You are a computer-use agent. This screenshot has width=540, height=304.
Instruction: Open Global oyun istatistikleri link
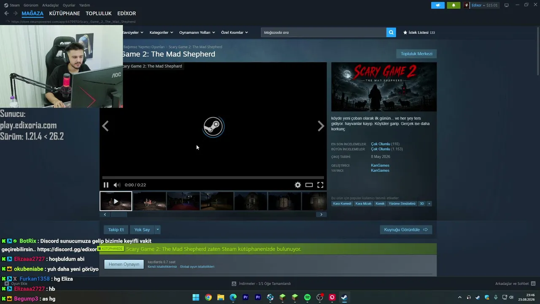click(197, 267)
